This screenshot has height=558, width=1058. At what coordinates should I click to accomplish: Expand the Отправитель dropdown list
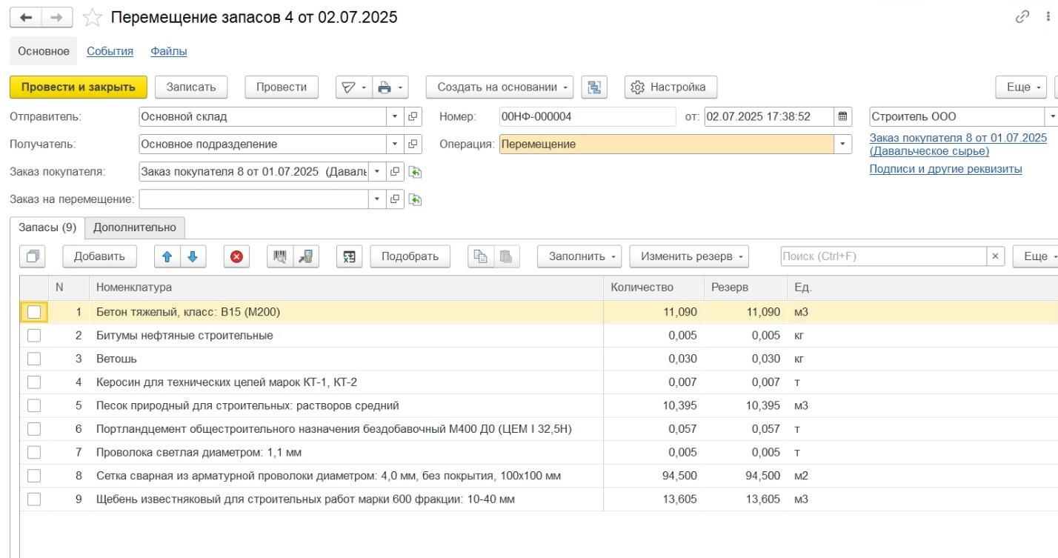click(395, 116)
